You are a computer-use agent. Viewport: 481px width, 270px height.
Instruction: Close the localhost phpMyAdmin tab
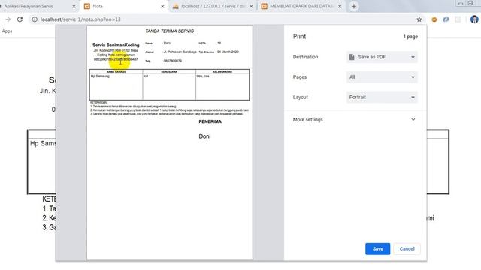pos(251,6)
